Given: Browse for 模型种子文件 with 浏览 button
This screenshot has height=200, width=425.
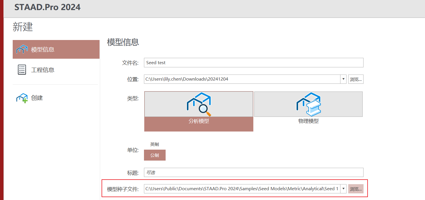Looking at the screenshot, I should (356, 189).
